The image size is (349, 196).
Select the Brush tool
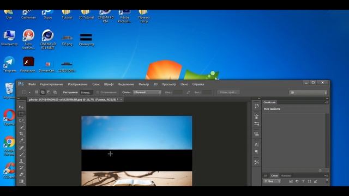(21, 154)
